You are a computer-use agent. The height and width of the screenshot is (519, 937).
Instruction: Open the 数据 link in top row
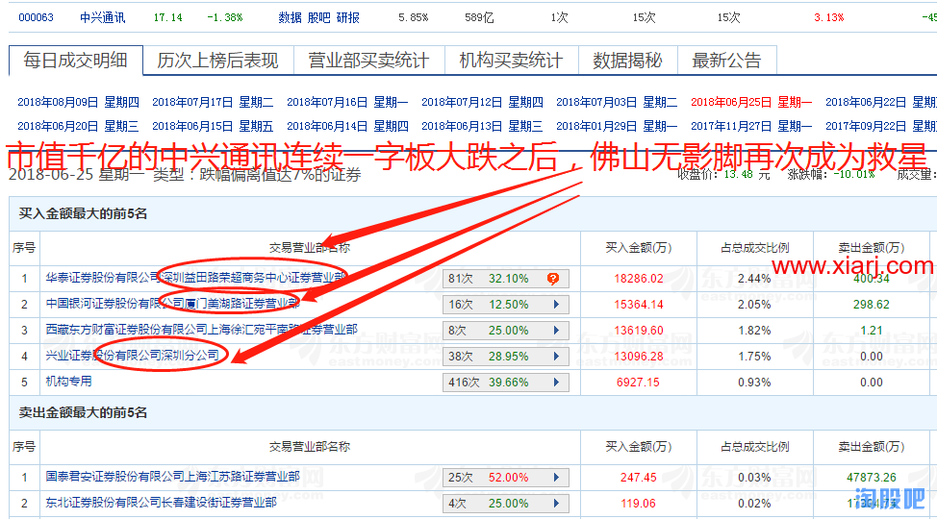pyautogui.click(x=290, y=17)
